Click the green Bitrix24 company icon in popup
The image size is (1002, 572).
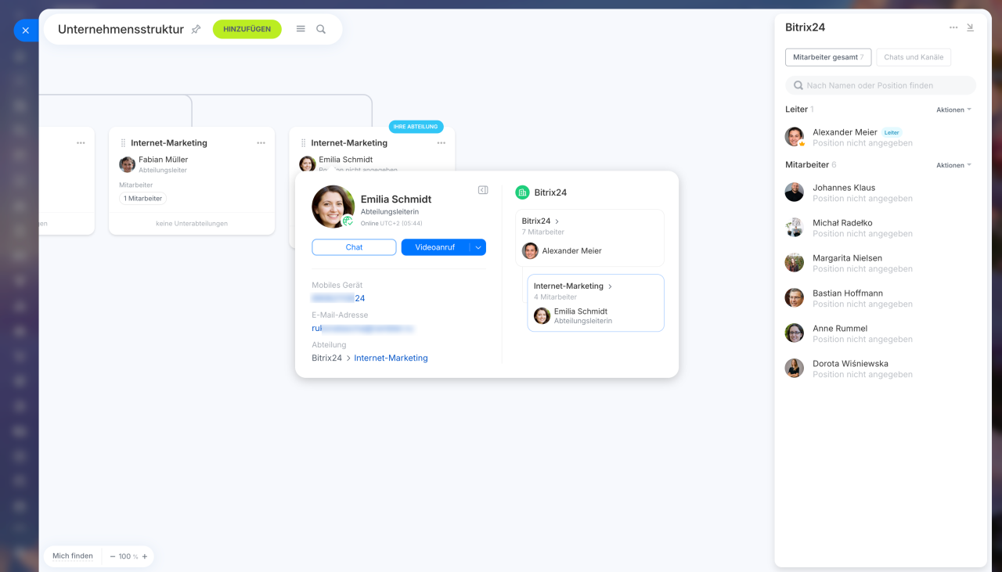(522, 192)
